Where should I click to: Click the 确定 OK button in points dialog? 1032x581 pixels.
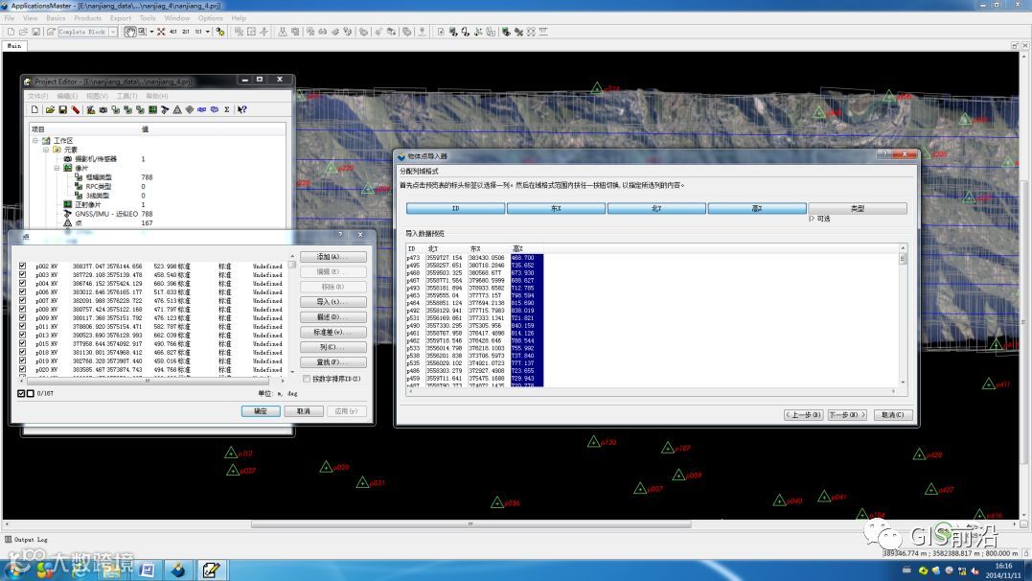(x=261, y=411)
